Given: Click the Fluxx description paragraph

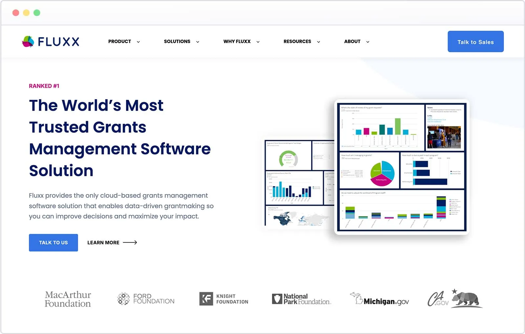Looking at the screenshot, I should pyautogui.click(x=121, y=206).
